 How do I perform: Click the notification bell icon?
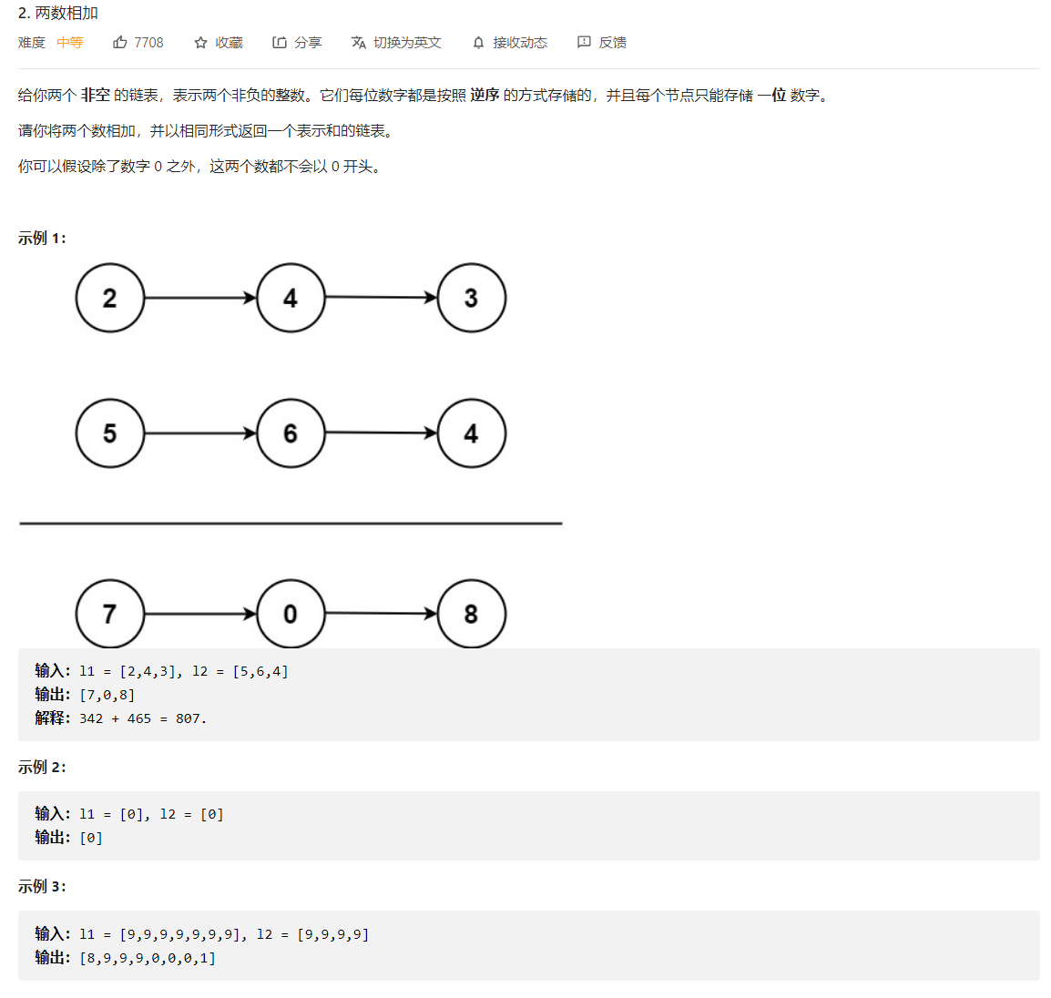(x=479, y=43)
